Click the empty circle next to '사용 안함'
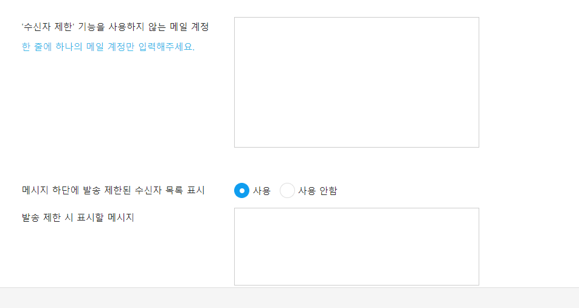 [287, 191]
